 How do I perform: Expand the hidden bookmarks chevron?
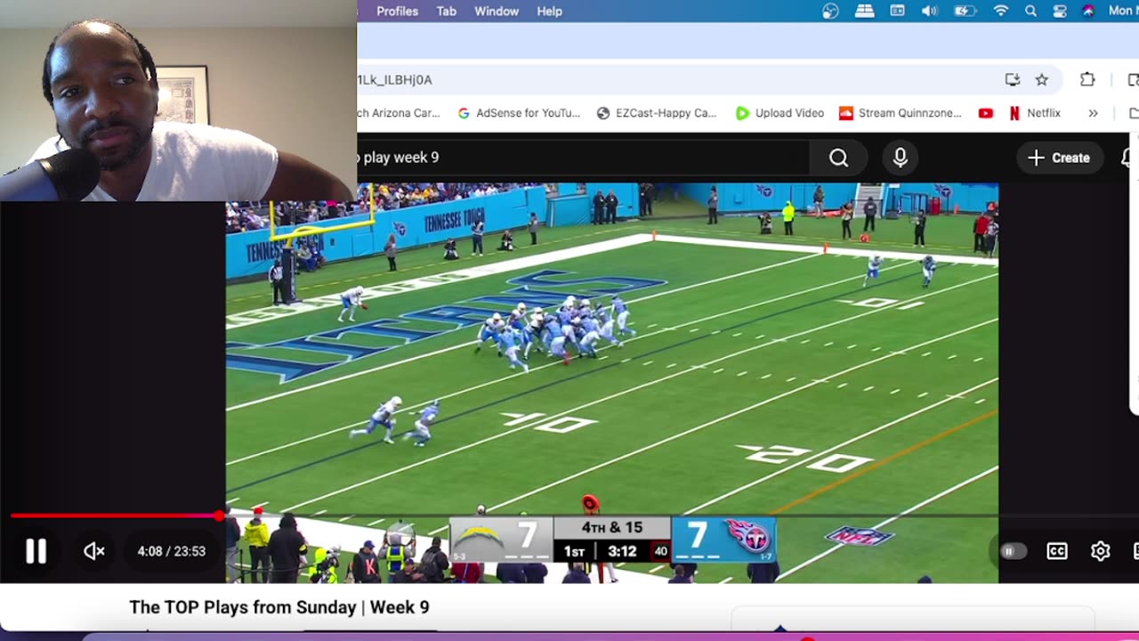1093,113
